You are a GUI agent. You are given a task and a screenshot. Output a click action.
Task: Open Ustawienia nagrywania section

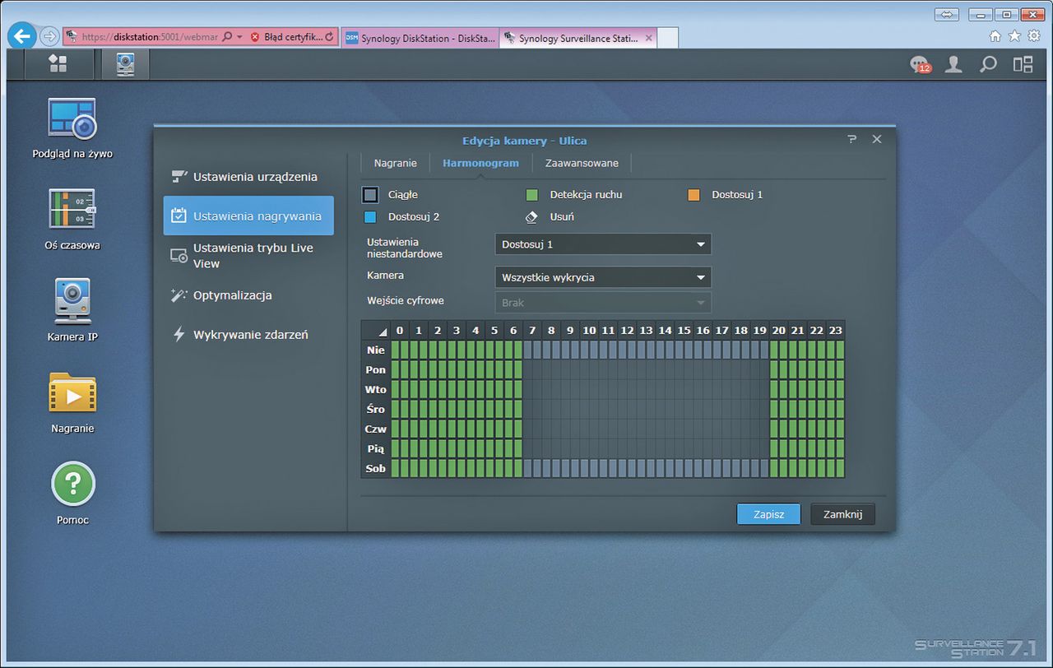point(248,216)
